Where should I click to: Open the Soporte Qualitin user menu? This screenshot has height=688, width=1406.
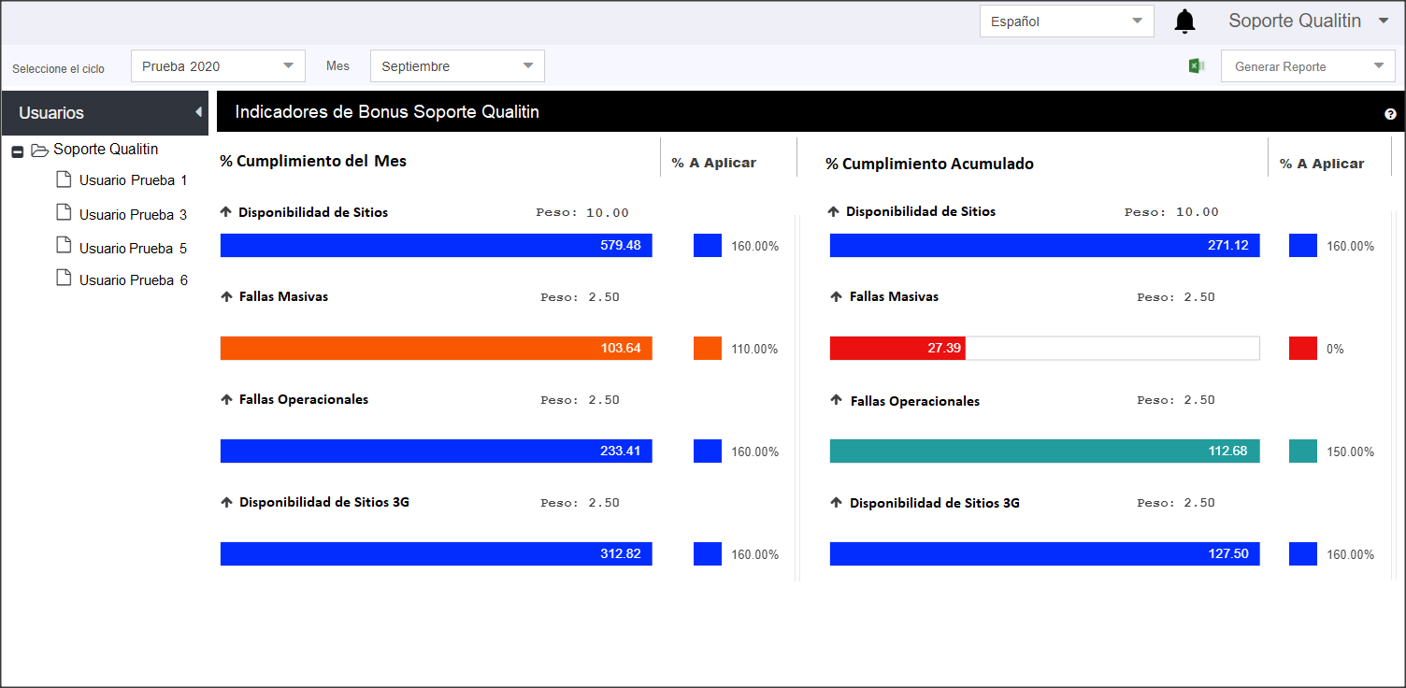click(1309, 21)
